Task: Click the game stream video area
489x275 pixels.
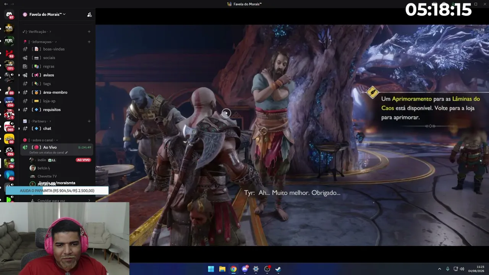Action: coord(292,135)
